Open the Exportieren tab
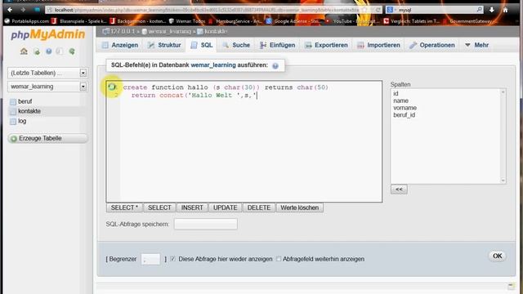Screen dimensions: 523x294 pyautogui.click(x=326, y=45)
